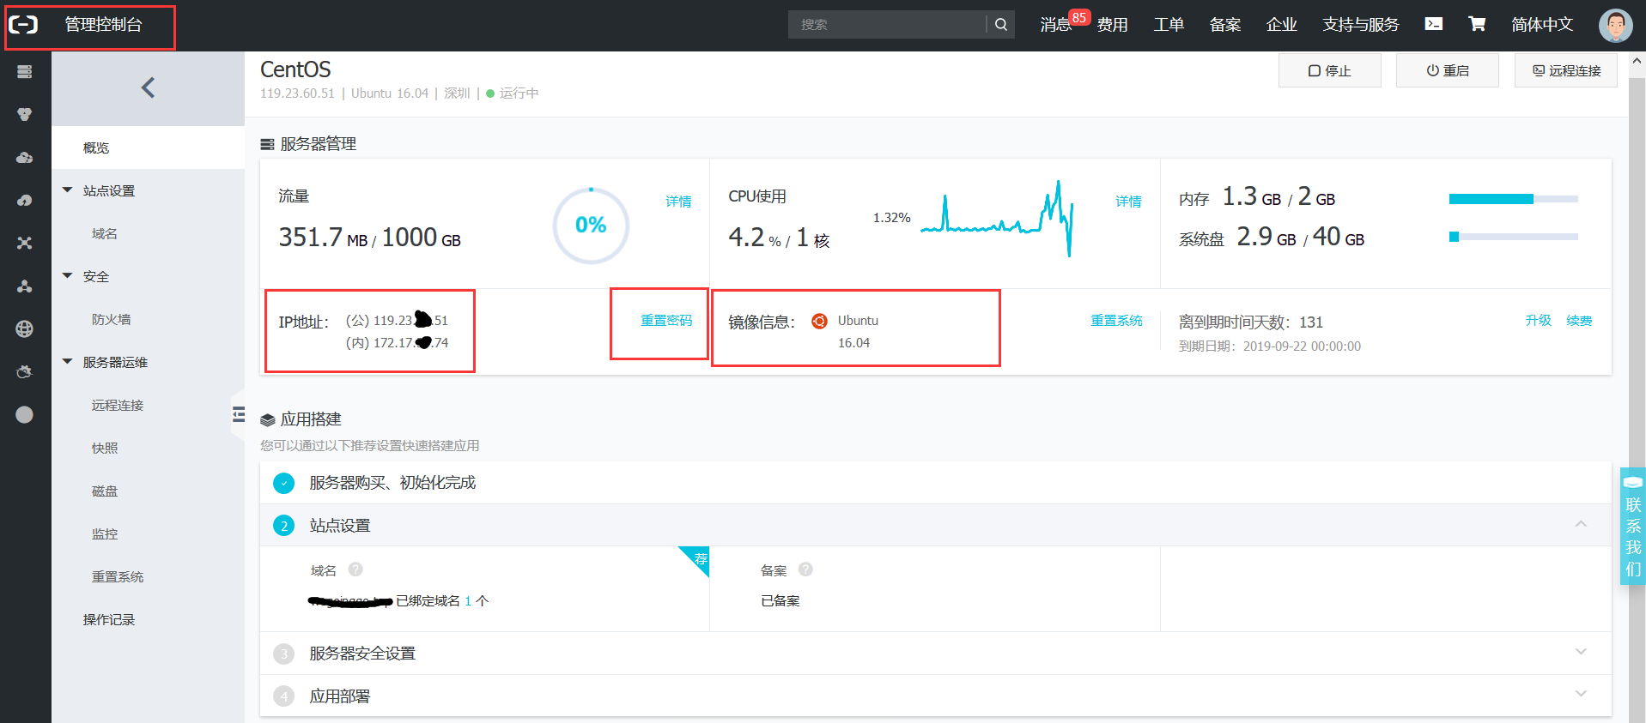
Task: Open 费用 in top bar
Action: [x=1112, y=25]
